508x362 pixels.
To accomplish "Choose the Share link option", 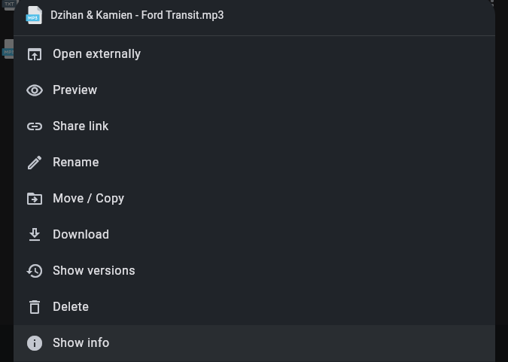I will tap(254, 126).
